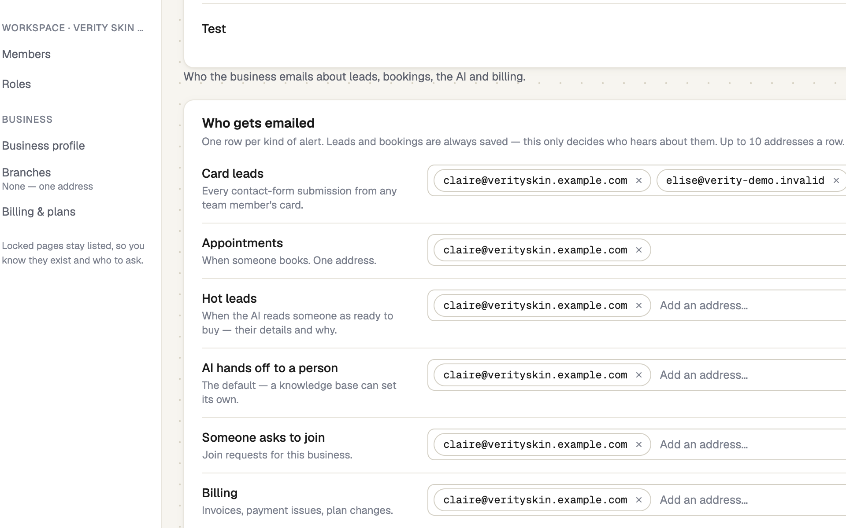Click the 'Card leads' row label
This screenshot has height=528, width=846.
click(233, 174)
